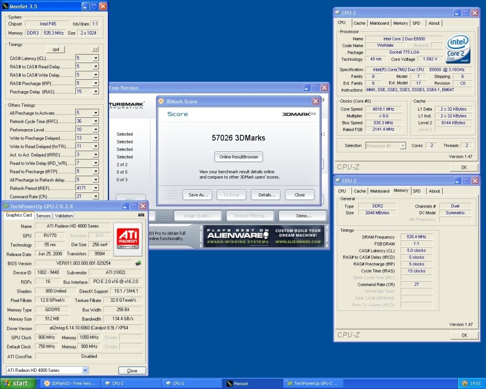This screenshot has height=389, width=486.
Task: Click the system tray icon beside the clock
Action: [464, 383]
